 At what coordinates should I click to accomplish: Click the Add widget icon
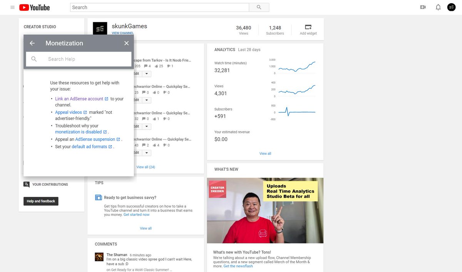(x=308, y=27)
